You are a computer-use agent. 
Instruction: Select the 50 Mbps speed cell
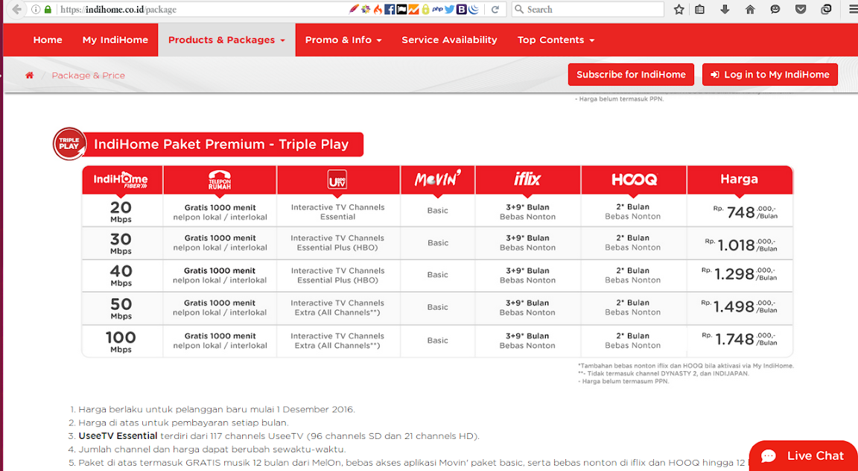click(121, 308)
